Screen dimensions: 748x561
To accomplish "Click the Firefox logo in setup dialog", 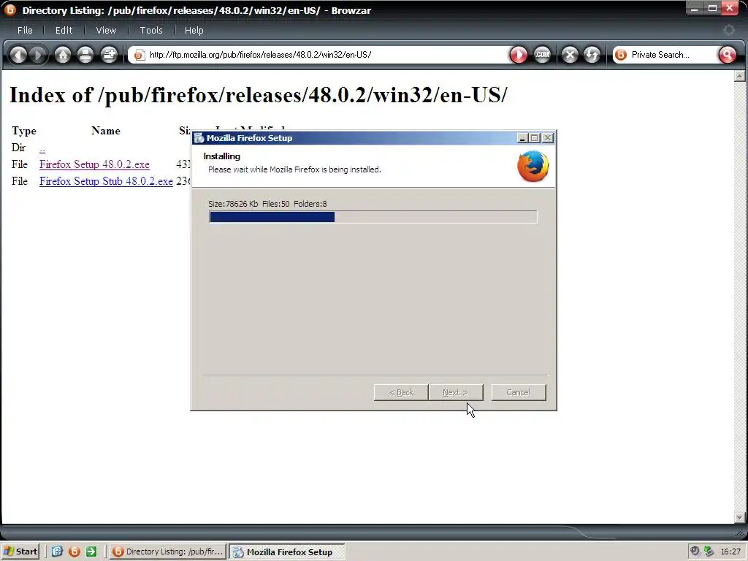I will tap(533, 166).
